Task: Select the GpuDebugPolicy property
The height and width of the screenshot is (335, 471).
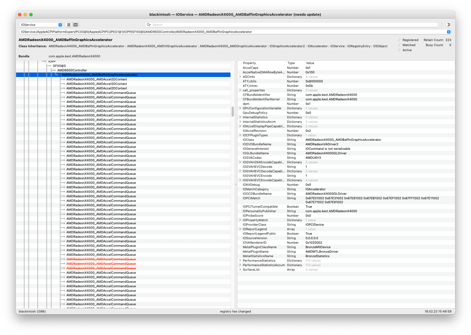Action: tap(255, 113)
